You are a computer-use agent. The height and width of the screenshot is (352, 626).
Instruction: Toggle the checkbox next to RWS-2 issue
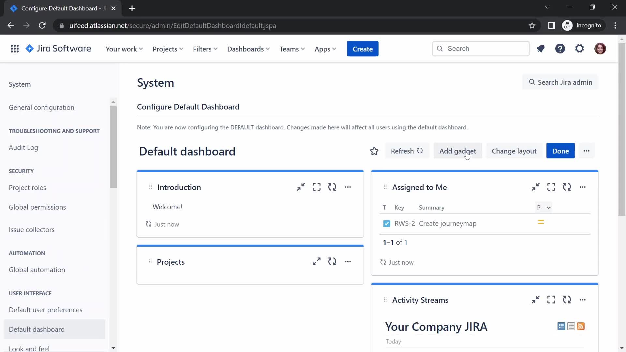(386, 224)
